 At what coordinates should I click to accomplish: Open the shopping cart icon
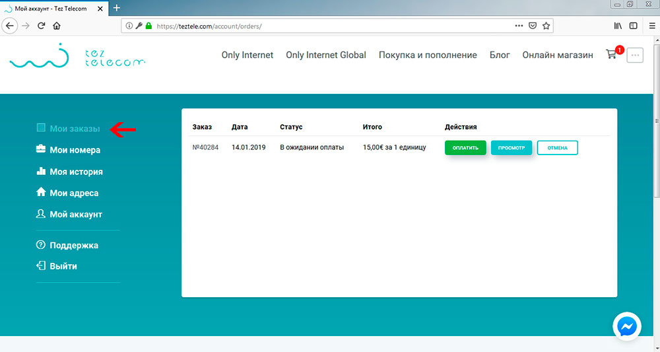610,54
